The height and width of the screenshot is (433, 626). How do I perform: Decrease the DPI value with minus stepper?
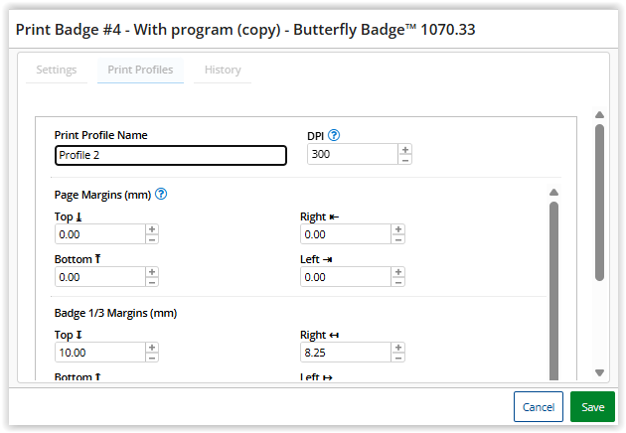pos(404,159)
